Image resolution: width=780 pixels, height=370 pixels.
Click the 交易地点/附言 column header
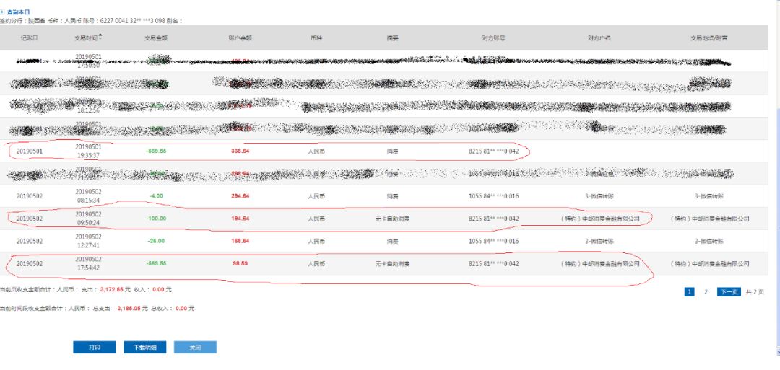pos(709,38)
